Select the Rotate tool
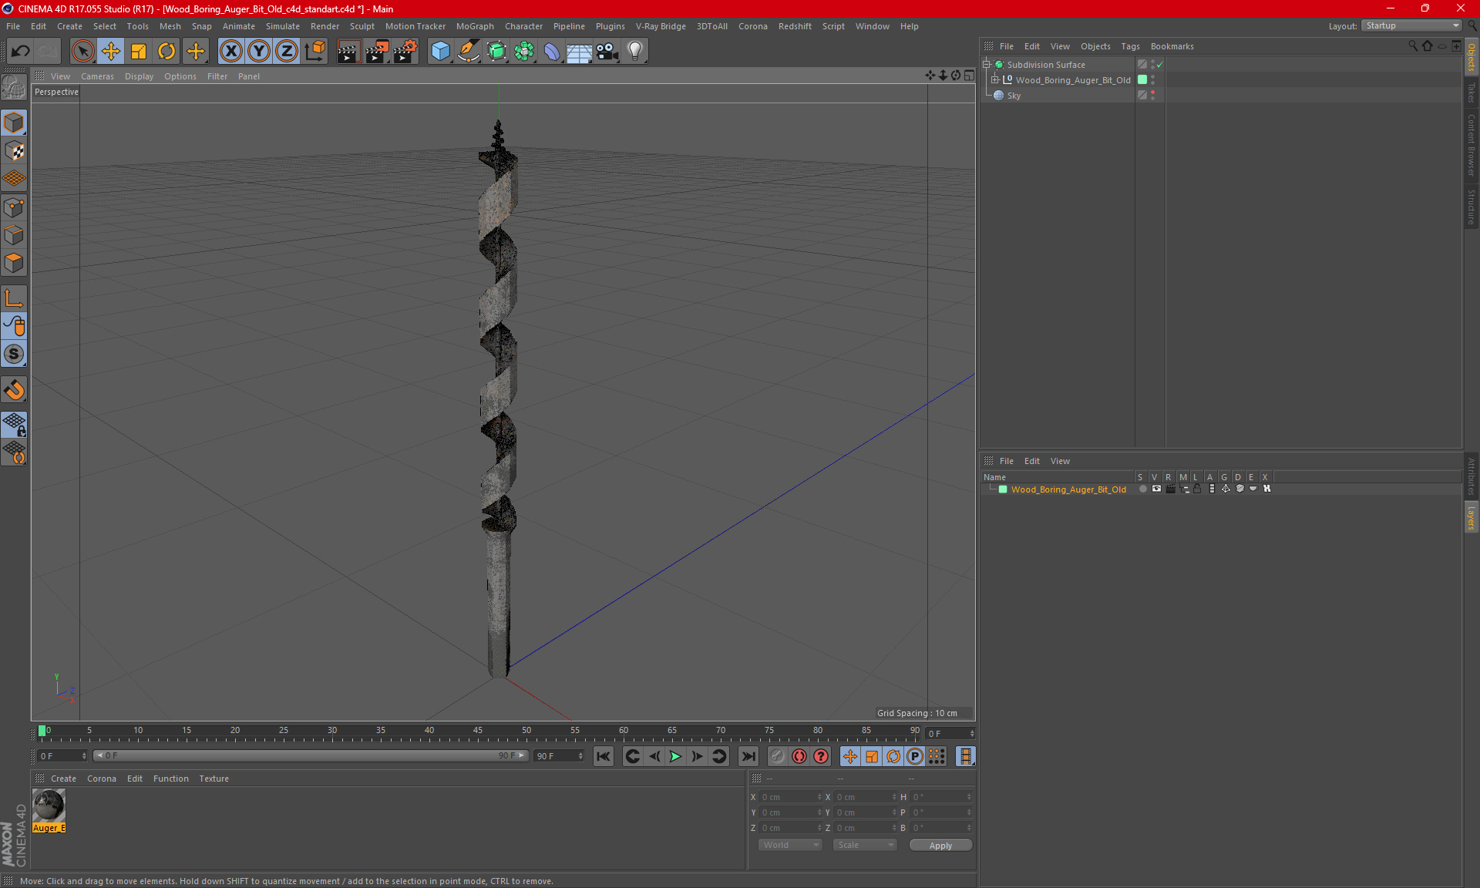 tap(166, 52)
